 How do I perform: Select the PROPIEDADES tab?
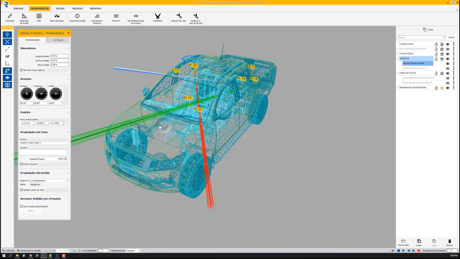coord(33,40)
